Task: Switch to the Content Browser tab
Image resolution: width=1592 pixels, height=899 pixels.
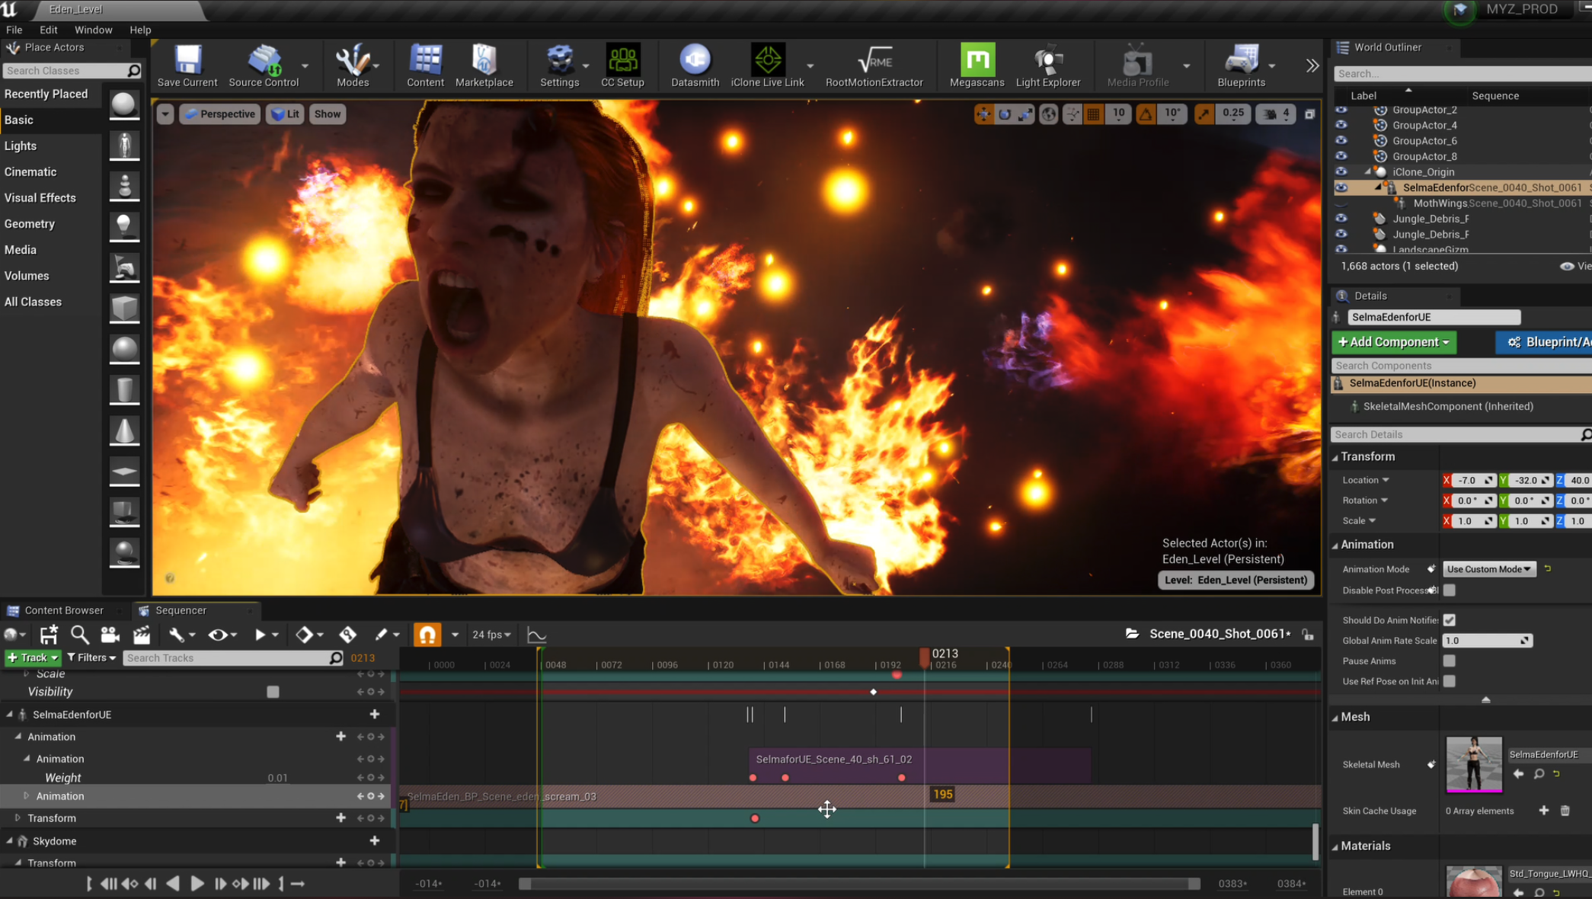Action: click(x=64, y=610)
